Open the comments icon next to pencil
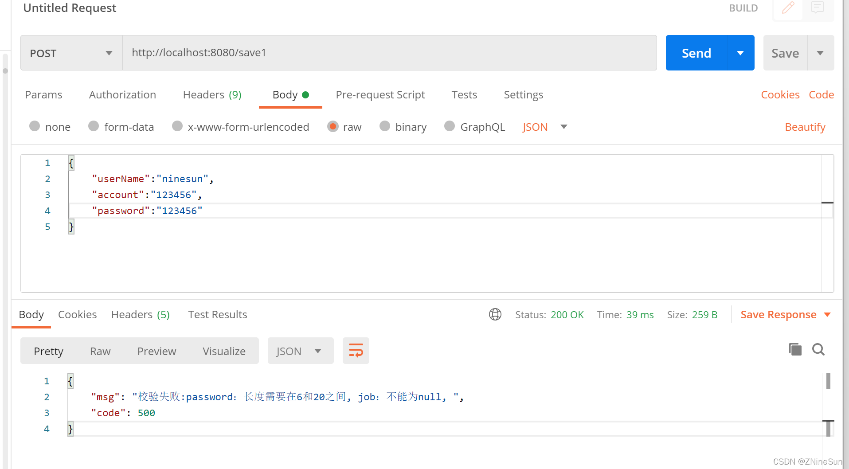The image size is (849, 469). 817,8
